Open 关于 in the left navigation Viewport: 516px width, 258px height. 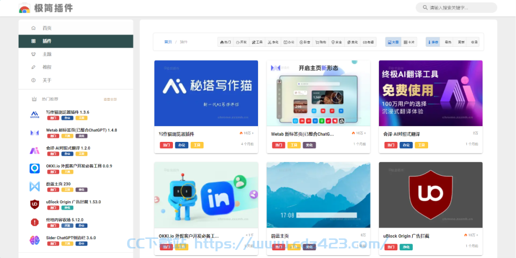tap(75, 80)
